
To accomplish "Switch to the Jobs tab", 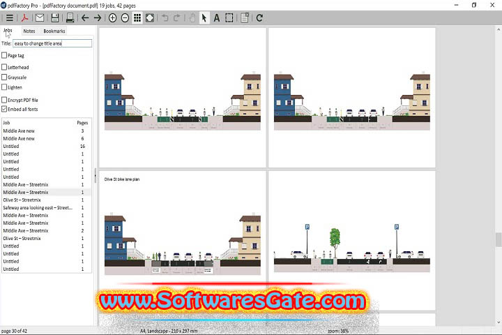I will tap(8, 31).
